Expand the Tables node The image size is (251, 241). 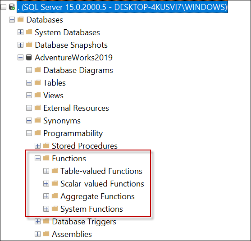point(29,83)
